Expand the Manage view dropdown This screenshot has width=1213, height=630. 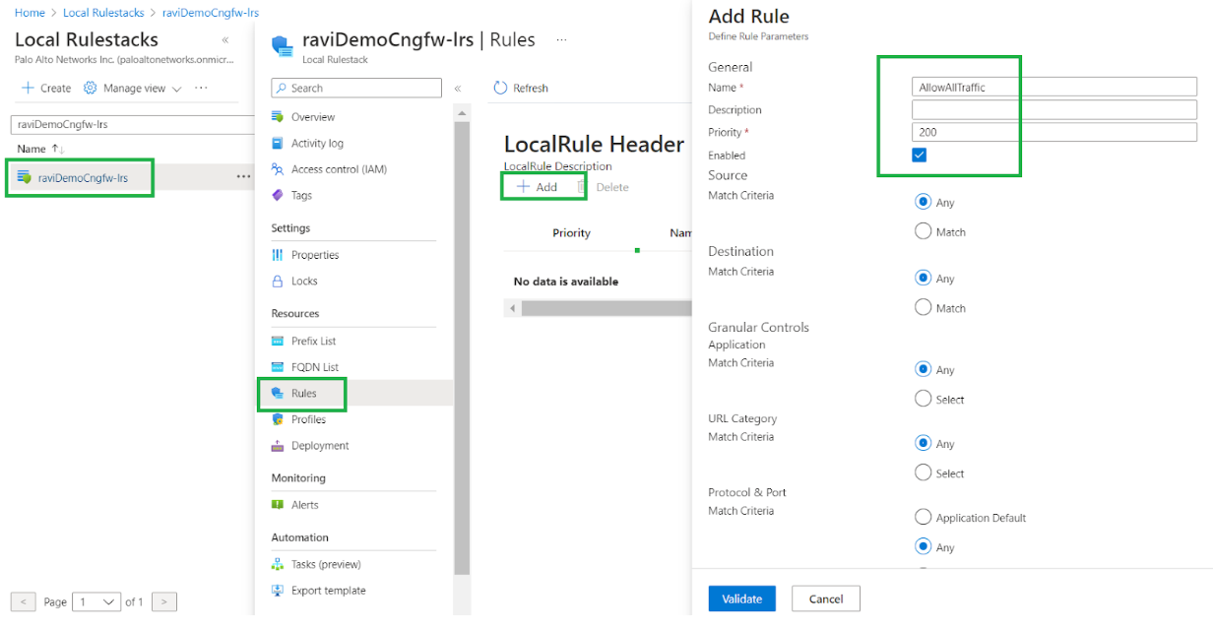[x=133, y=89]
